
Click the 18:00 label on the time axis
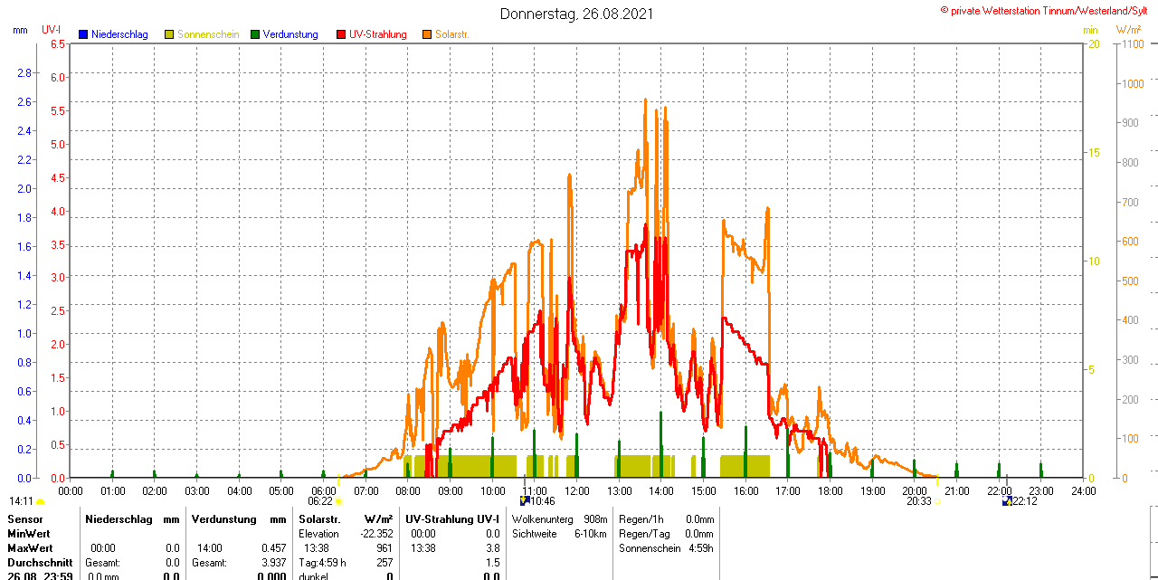(x=831, y=490)
